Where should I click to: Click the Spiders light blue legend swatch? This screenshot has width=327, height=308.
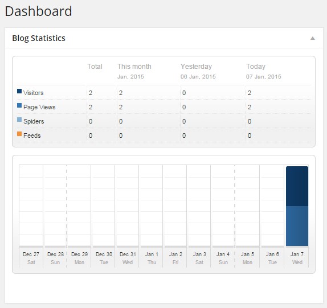19,120
